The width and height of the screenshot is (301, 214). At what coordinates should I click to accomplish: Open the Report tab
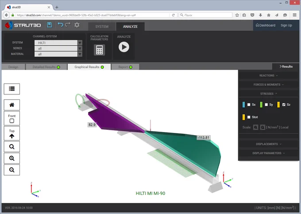coord(125,67)
